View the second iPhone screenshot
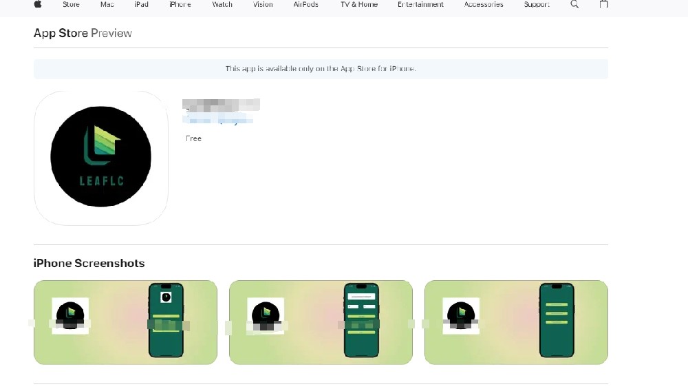This screenshot has width=688, height=389. point(321,322)
